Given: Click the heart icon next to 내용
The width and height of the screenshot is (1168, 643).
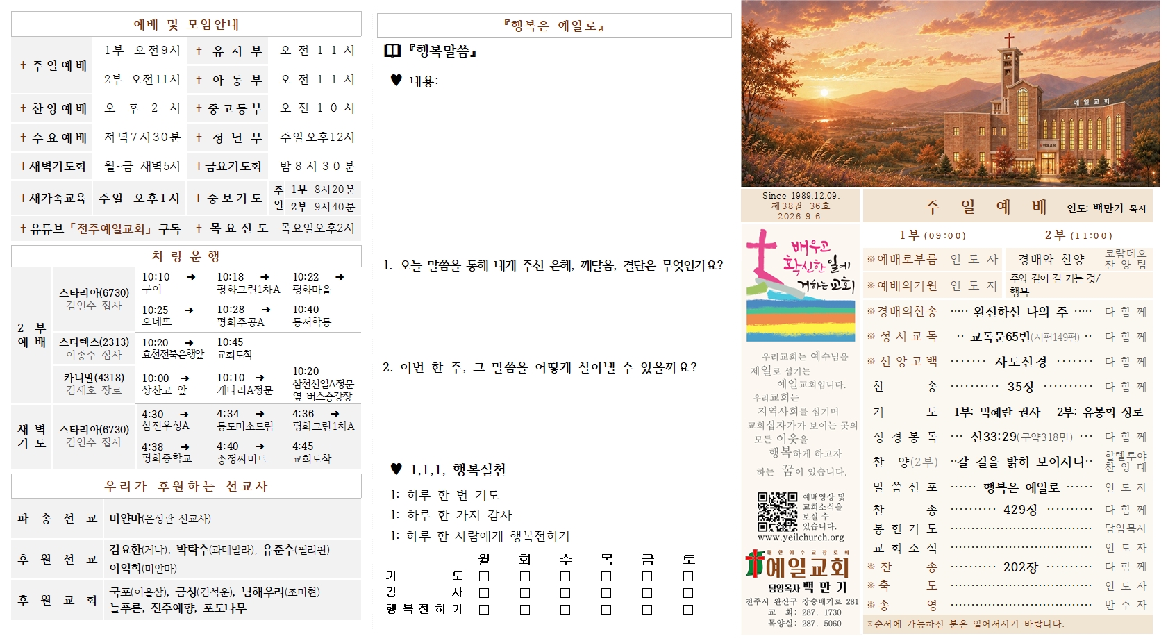Looking at the screenshot, I should tap(396, 80).
